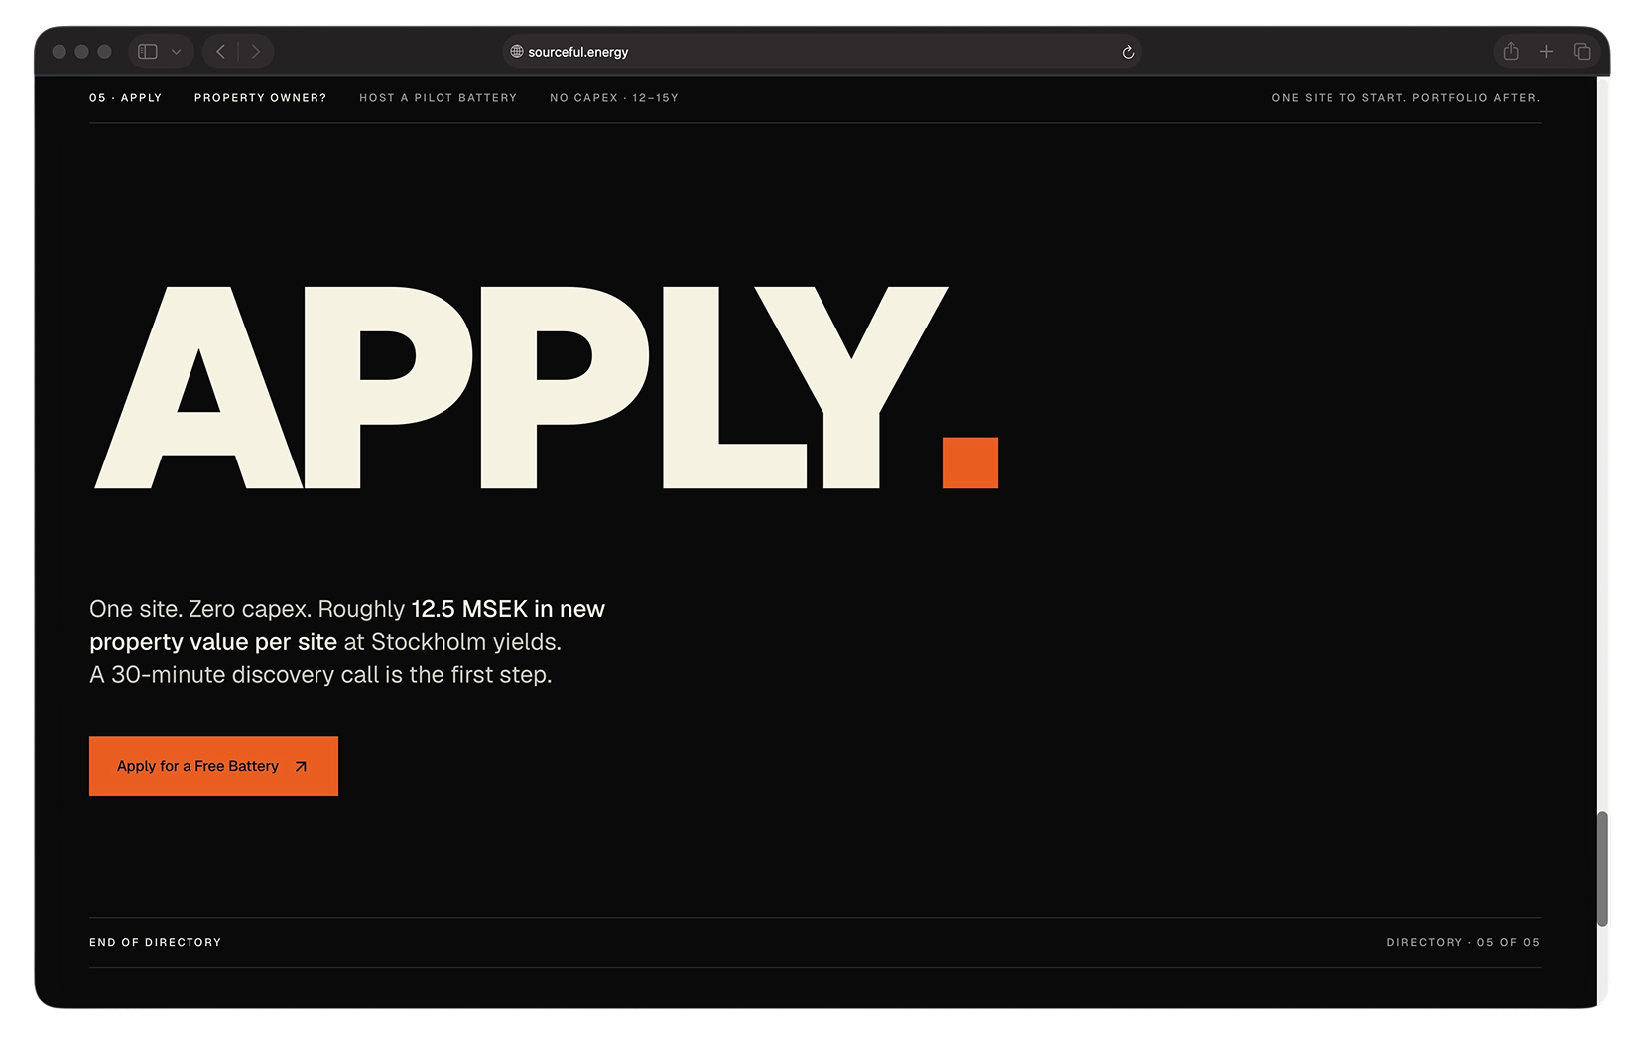Click the NO CAPEX · 12–15Y text

tap(614, 97)
